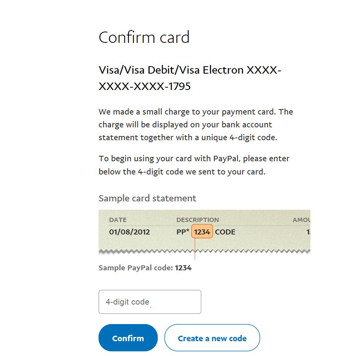Image resolution: width=347 pixels, height=356 pixels.
Task: Click the word CODE after highlighted number
Action: 225,232
